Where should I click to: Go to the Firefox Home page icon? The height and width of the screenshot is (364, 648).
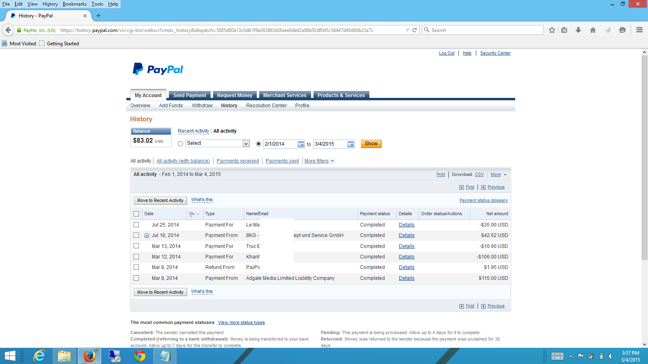[593, 30]
